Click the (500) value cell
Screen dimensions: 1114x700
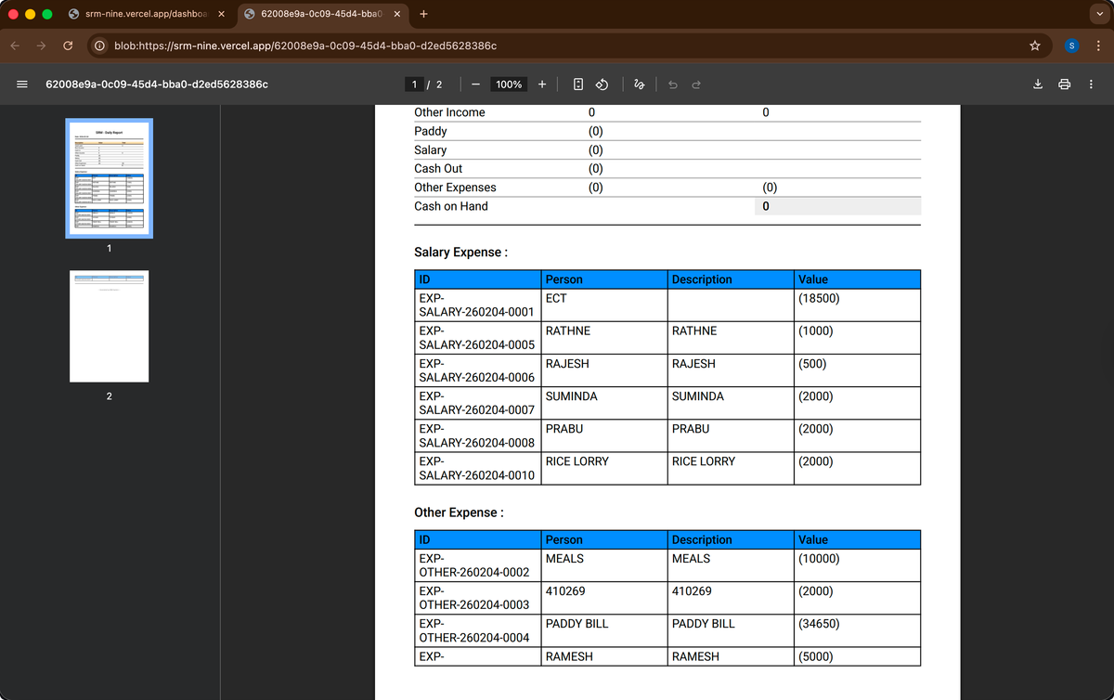click(857, 370)
